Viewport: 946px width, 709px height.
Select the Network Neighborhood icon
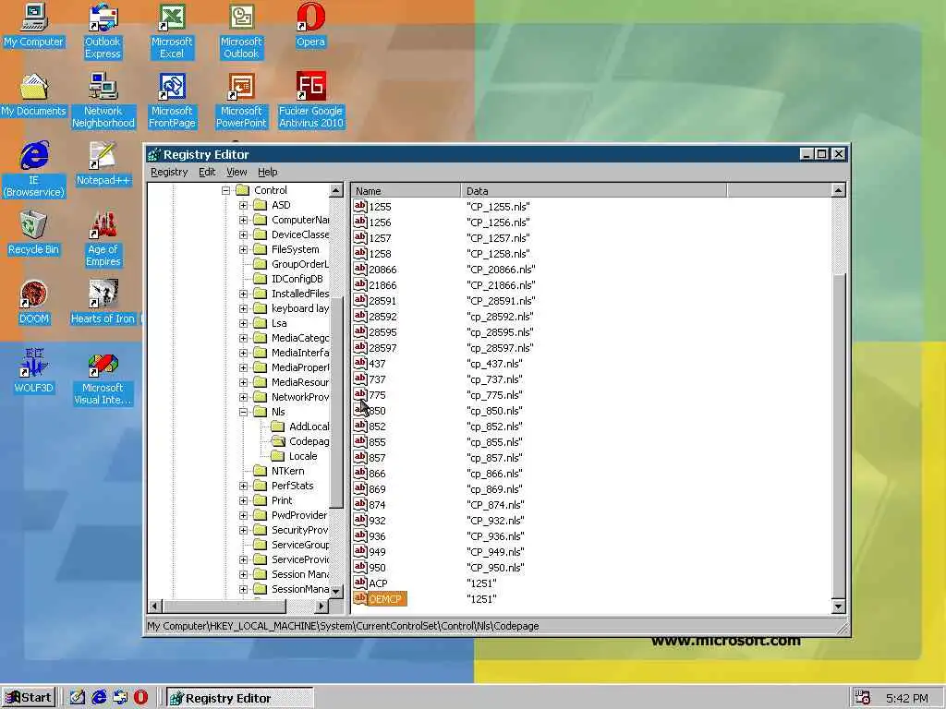(x=103, y=101)
